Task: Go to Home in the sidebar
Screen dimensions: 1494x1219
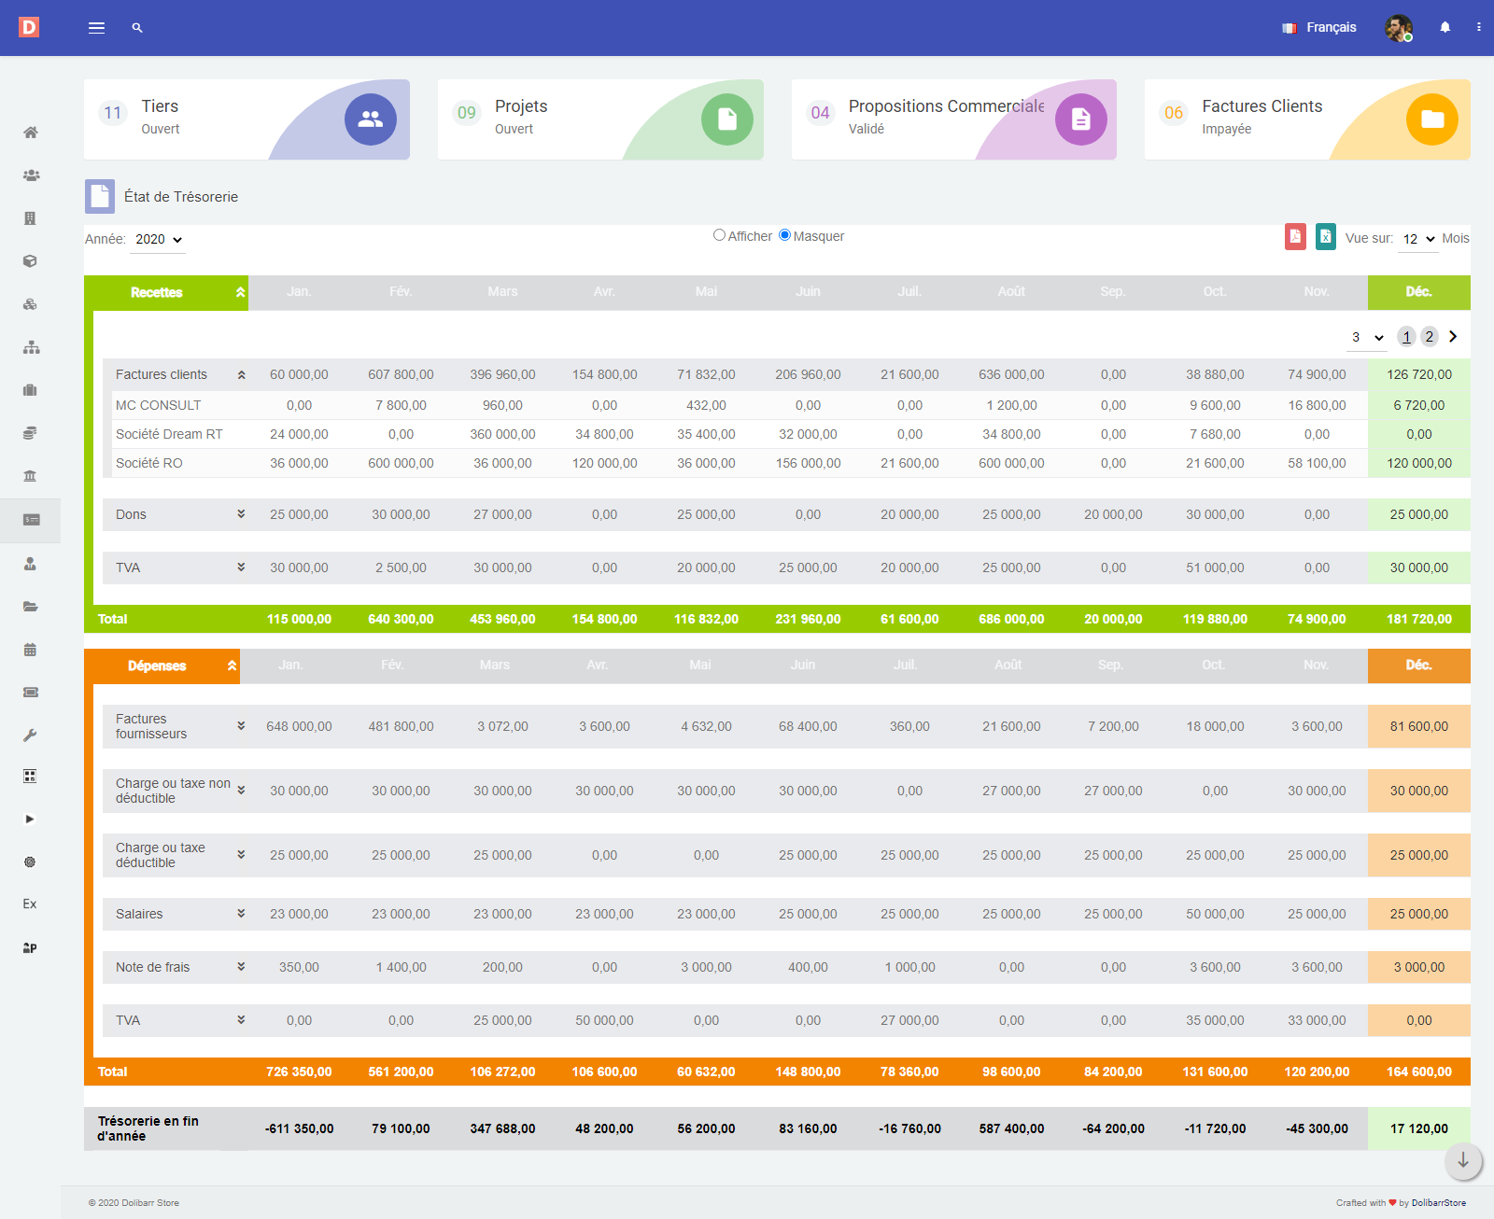Action: click(30, 133)
